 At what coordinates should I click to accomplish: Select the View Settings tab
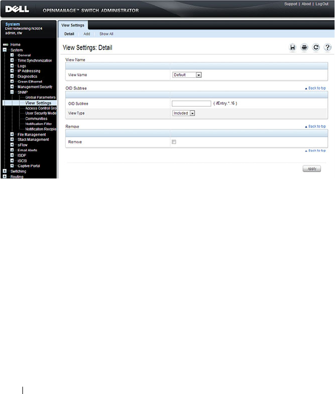point(73,25)
